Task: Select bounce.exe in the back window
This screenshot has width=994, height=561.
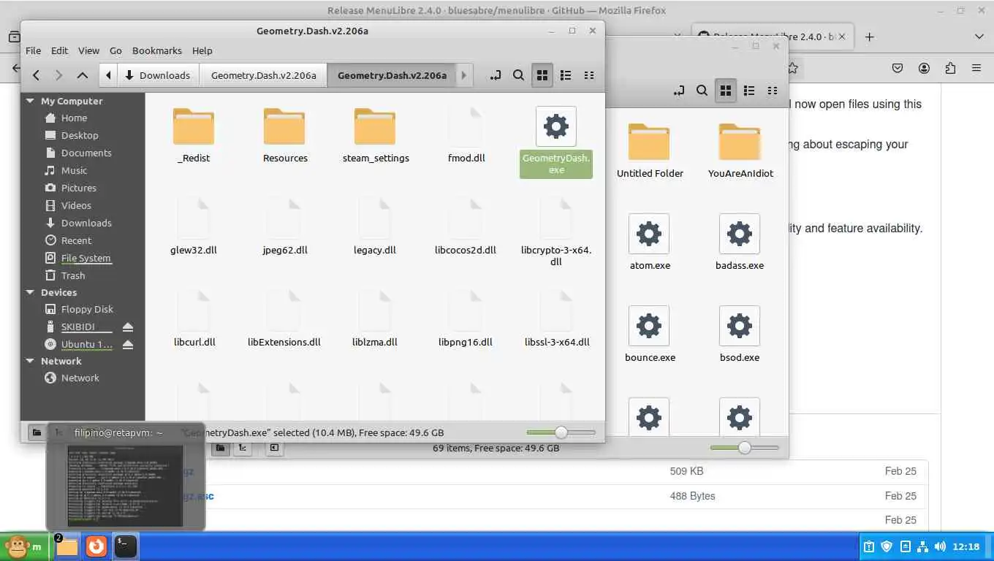Action: pyautogui.click(x=649, y=334)
